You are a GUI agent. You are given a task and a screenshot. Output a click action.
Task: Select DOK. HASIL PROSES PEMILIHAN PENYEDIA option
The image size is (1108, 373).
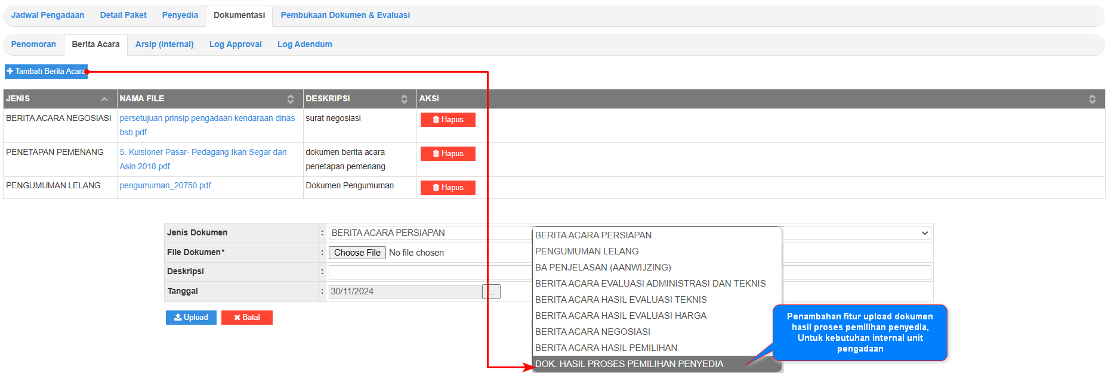pos(629,364)
